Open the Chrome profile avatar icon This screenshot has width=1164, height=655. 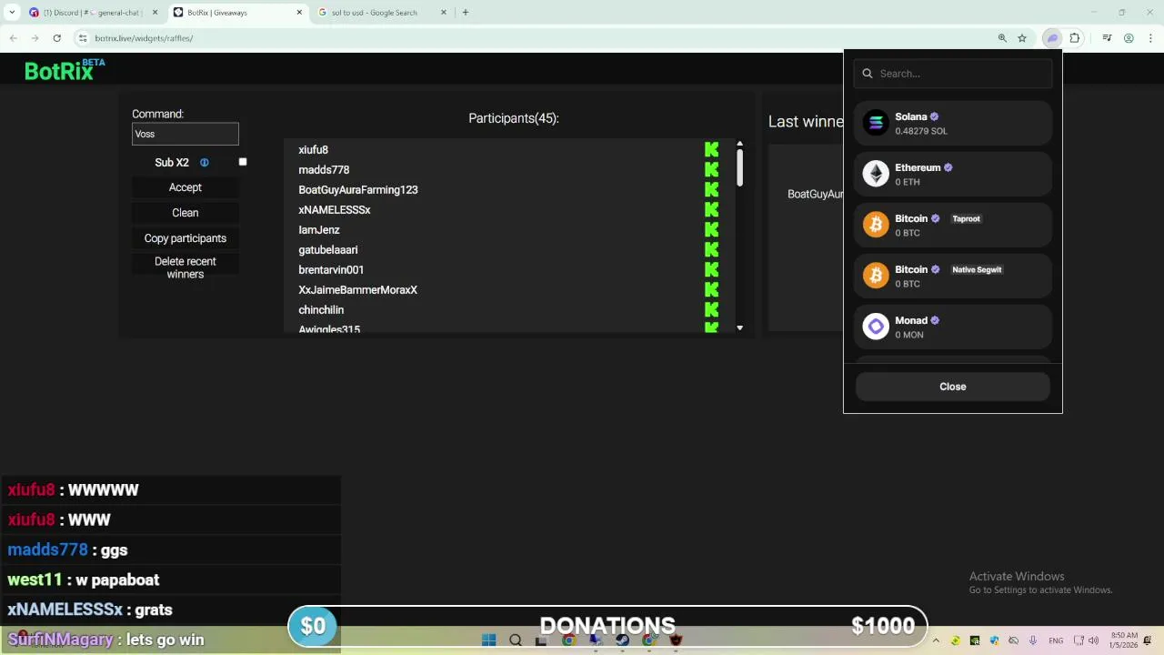click(1129, 38)
